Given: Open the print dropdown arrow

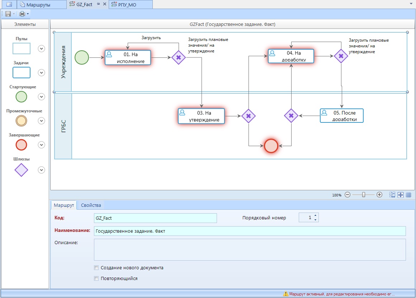Looking at the screenshot, I should 28,14.
